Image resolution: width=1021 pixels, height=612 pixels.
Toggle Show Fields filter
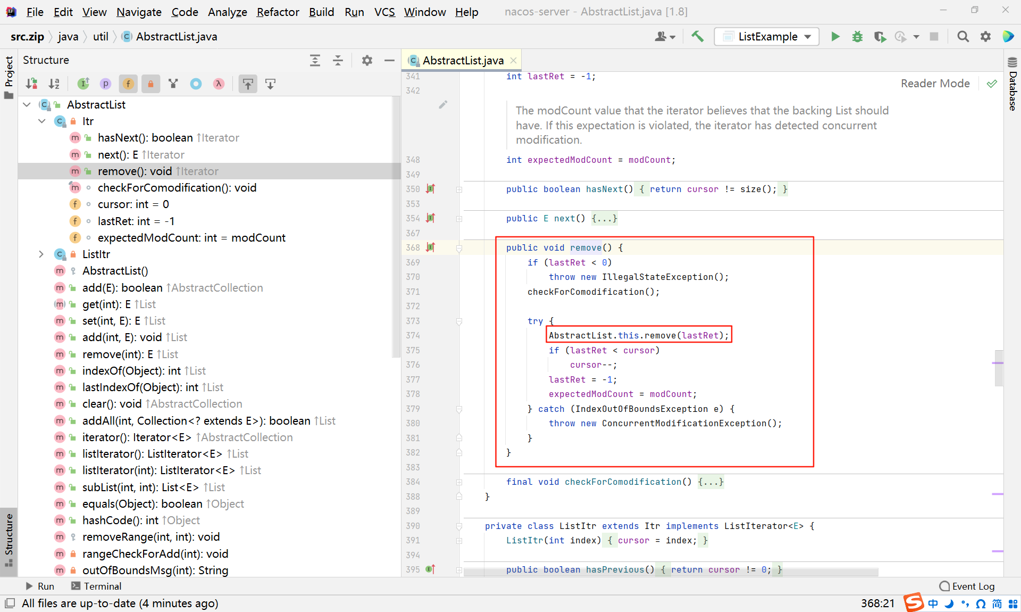click(x=128, y=84)
